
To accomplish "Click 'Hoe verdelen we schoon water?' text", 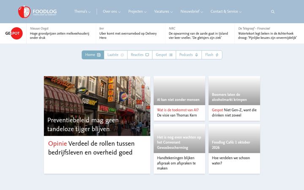I will [231, 160].
